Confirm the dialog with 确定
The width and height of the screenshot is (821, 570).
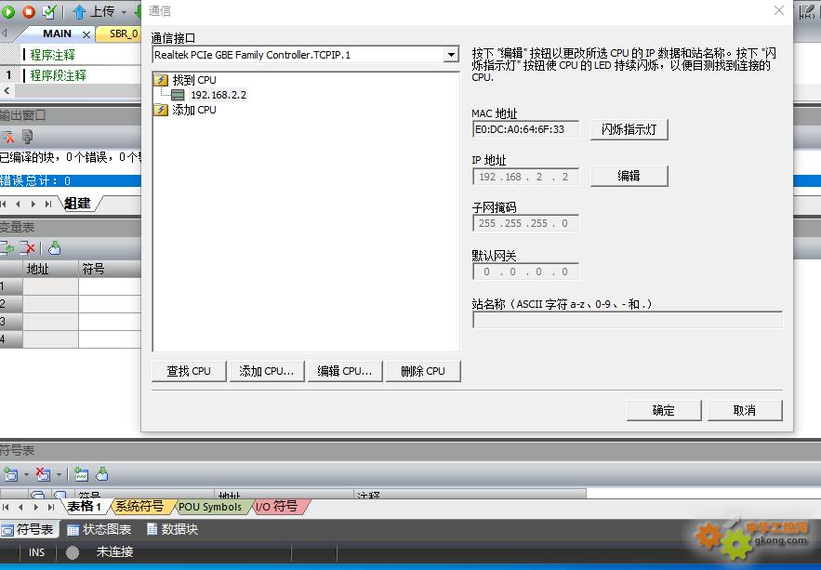click(x=663, y=410)
